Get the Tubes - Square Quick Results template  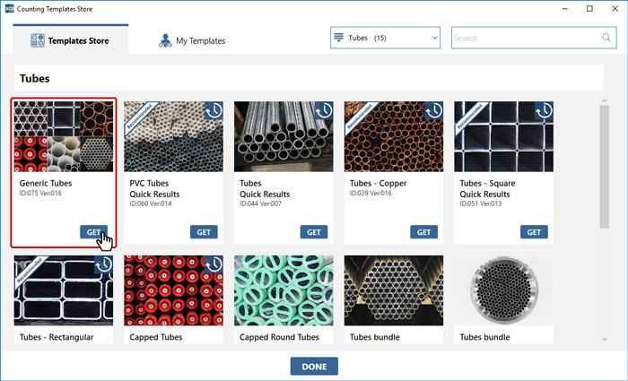(535, 231)
